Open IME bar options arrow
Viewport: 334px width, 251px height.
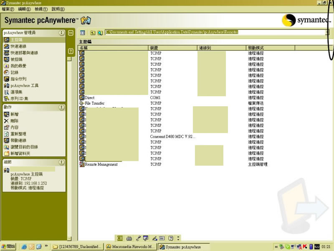tap(178, 238)
